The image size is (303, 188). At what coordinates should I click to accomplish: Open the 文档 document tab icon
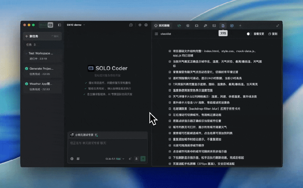coord(223,26)
